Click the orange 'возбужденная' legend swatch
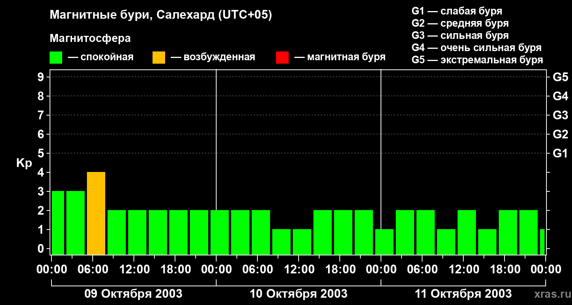Image resolution: width=572 pixels, height=305 pixels. tap(159, 58)
